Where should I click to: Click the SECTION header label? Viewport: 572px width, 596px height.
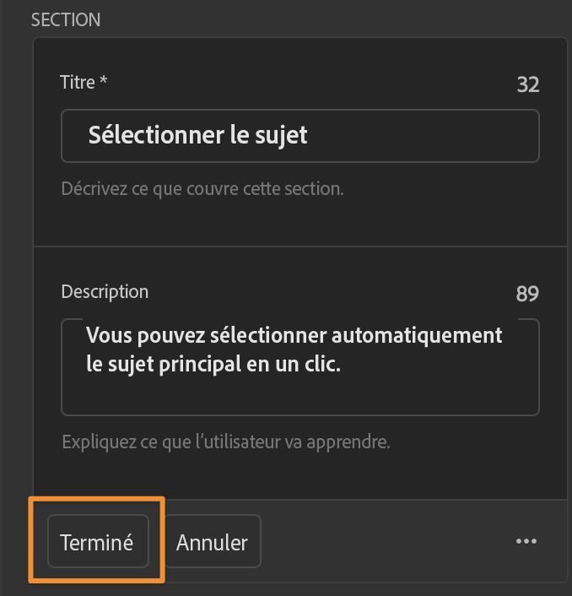[x=66, y=19]
